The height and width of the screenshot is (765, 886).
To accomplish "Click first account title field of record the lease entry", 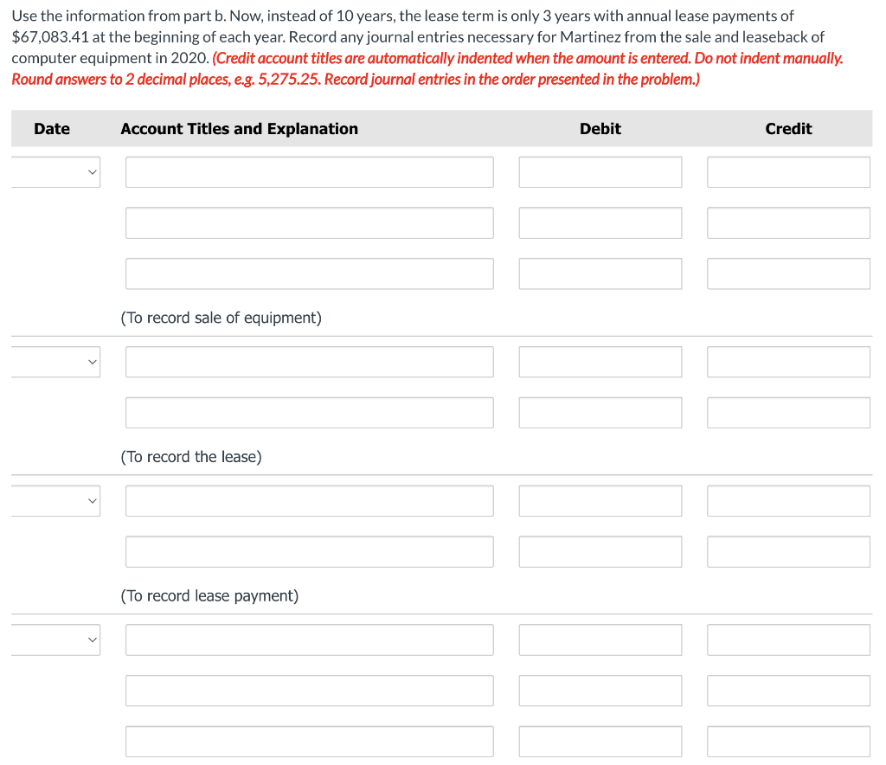I will (x=310, y=362).
